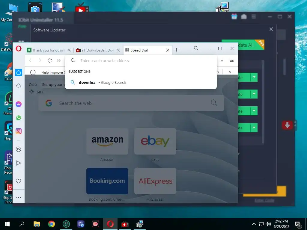Image resolution: width=307 pixels, height=230 pixels.
Task: Open Windows notification center
Action: point(298,224)
